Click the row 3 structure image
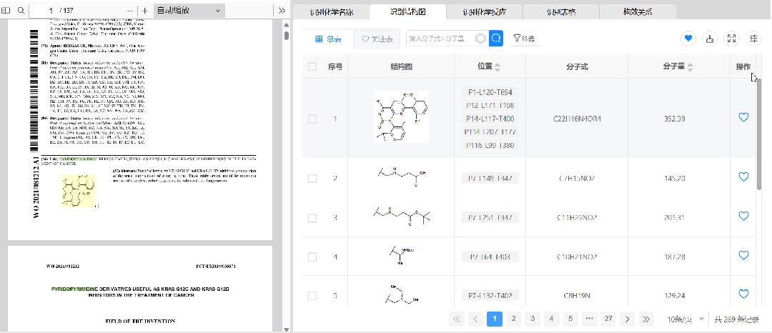The width and height of the screenshot is (772, 333). (x=401, y=215)
